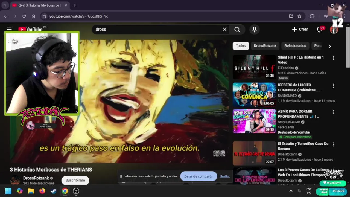Click the video title 3 Historias Morbosas de THERIANS
The height and width of the screenshot is (197, 350).
click(51, 170)
